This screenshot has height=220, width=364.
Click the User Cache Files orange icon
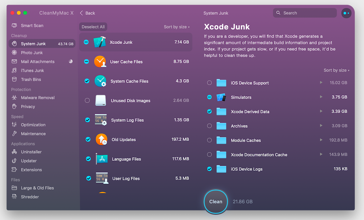pyautogui.click(x=100, y=62)
